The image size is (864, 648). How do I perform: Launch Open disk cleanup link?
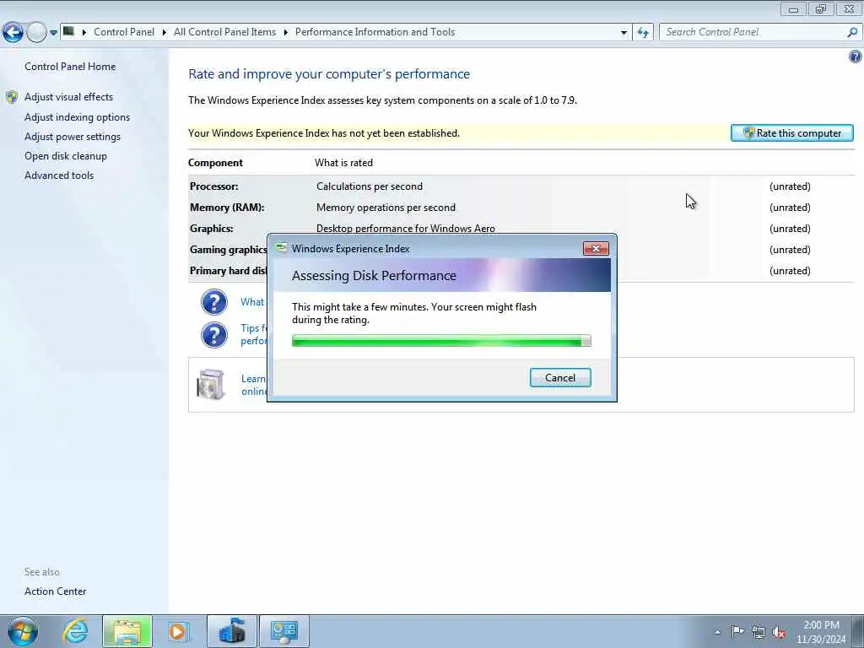tap(66, 155)
